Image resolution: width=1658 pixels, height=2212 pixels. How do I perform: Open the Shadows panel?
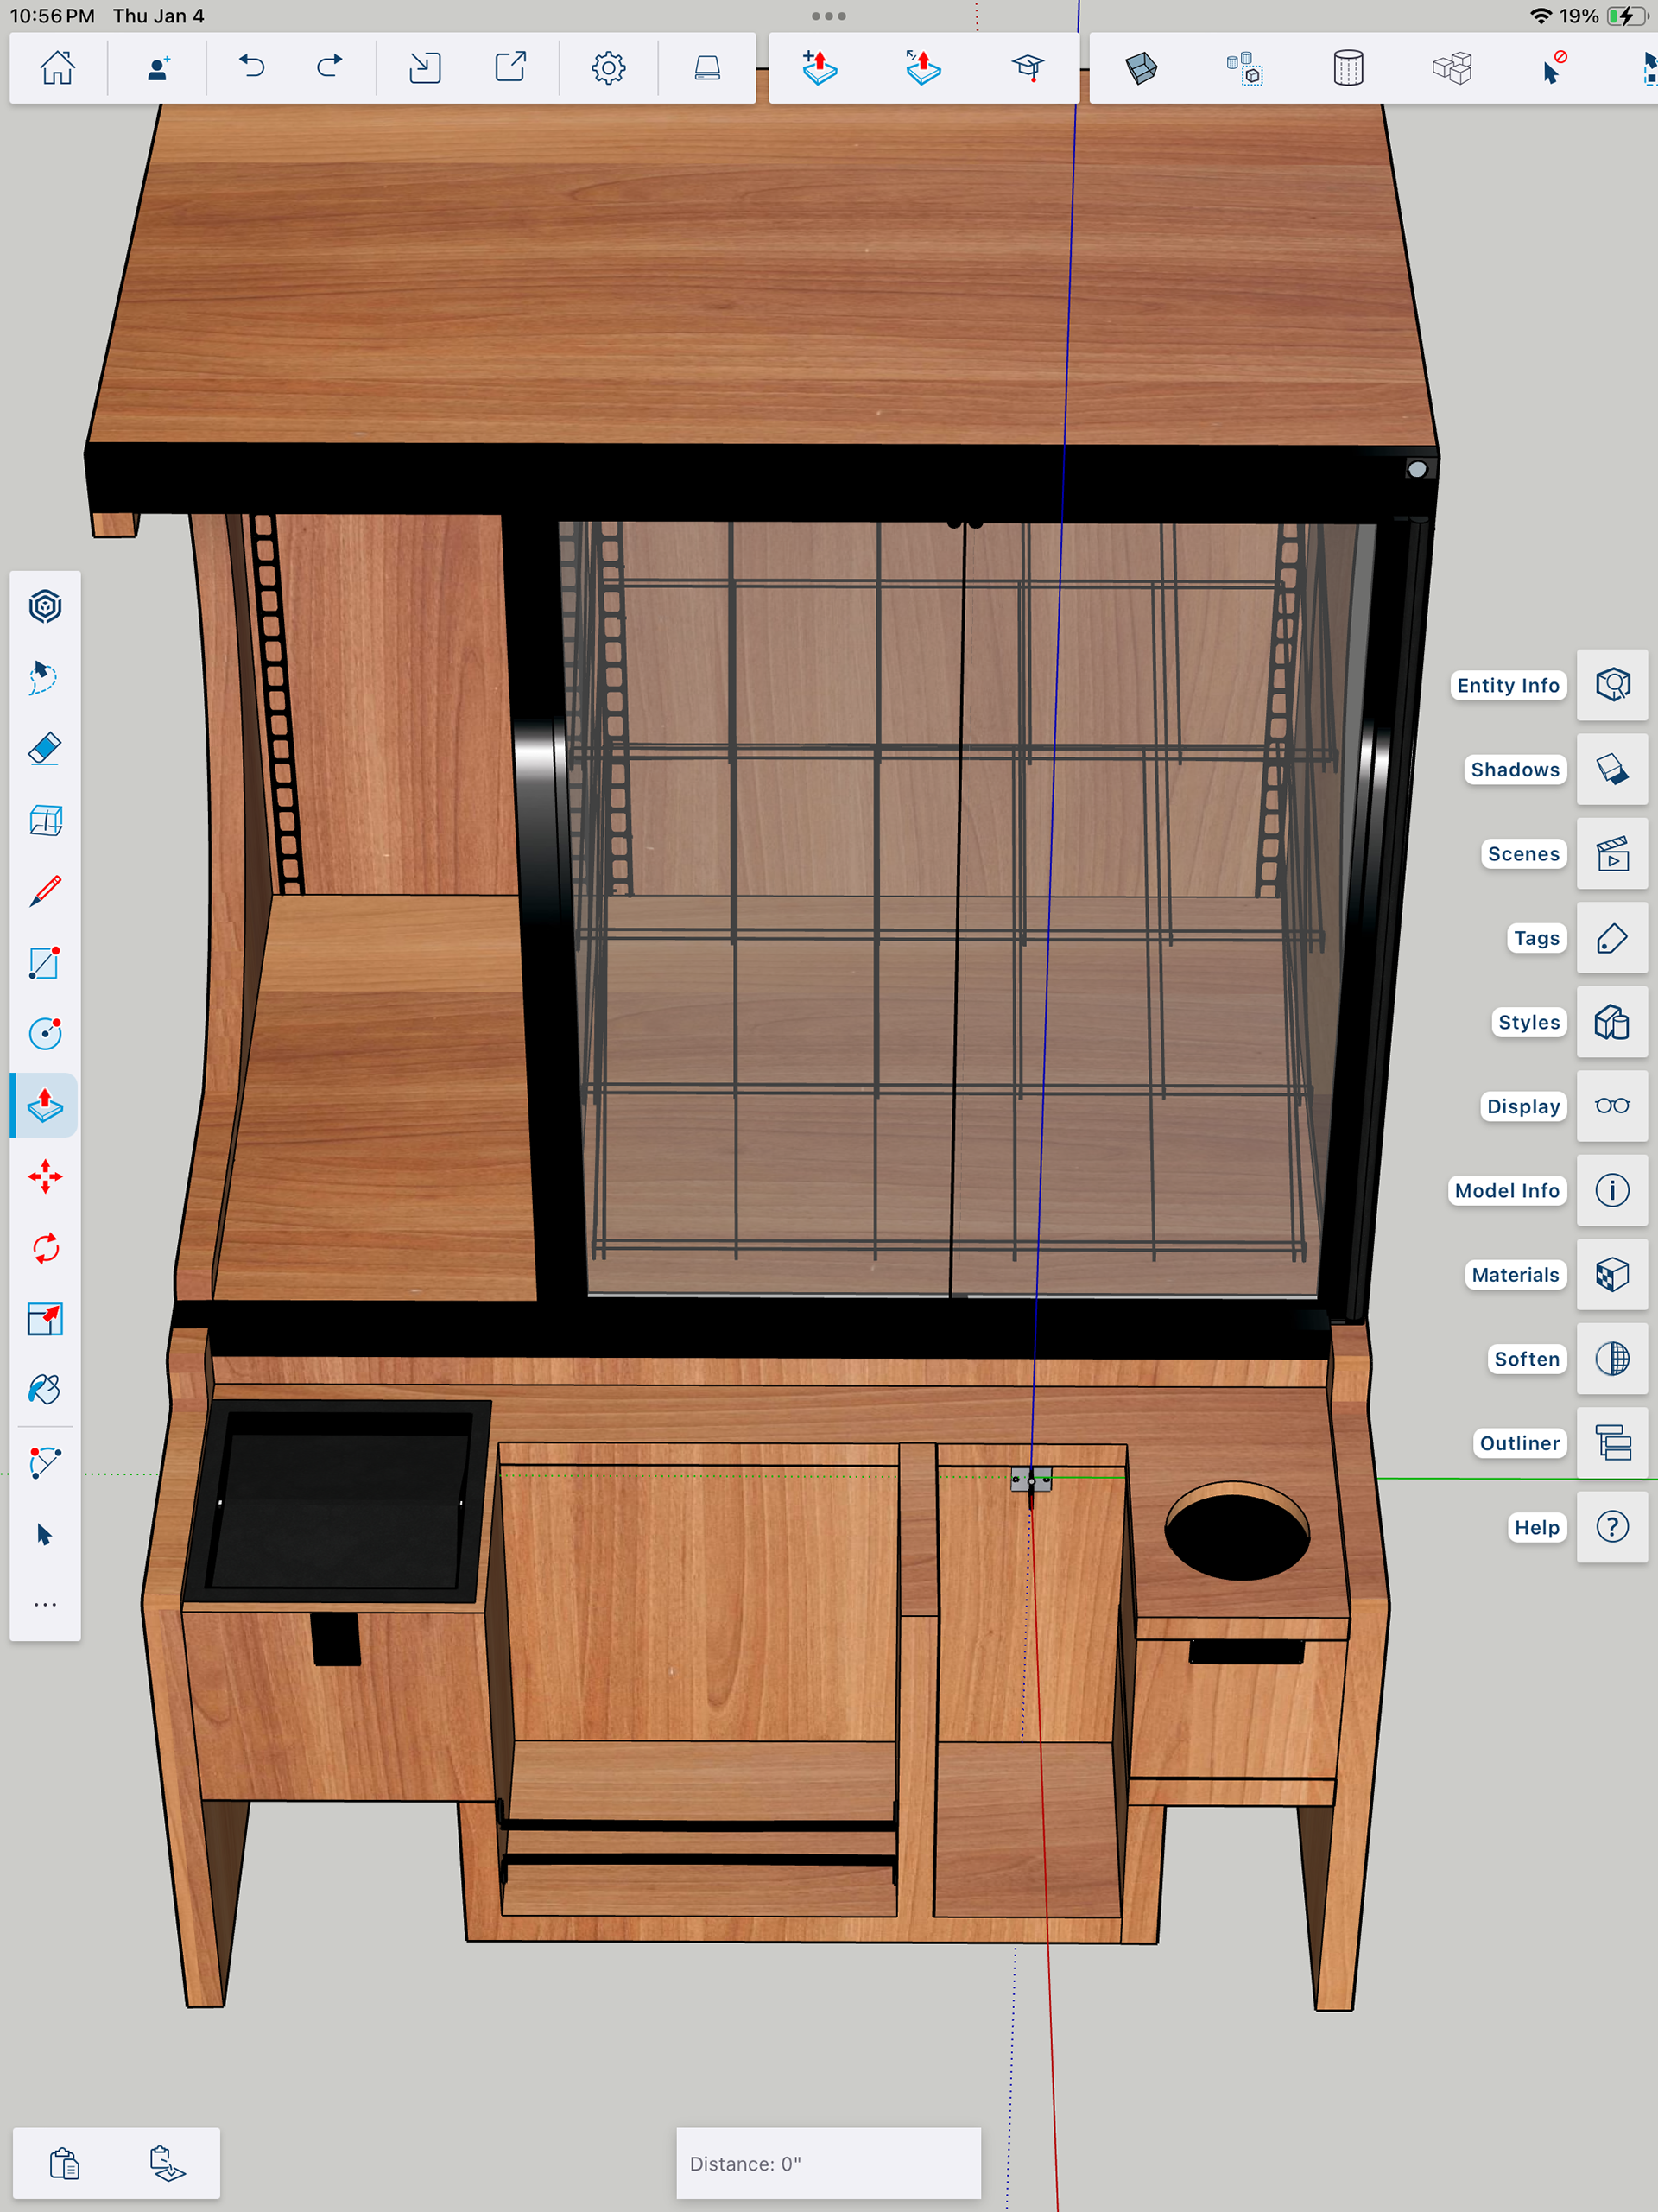[x=1611, y=769]
